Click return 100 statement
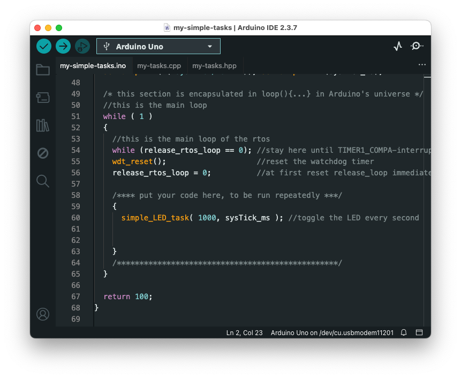Viewport: 461px width, 378px height. [x=128, y=297]
